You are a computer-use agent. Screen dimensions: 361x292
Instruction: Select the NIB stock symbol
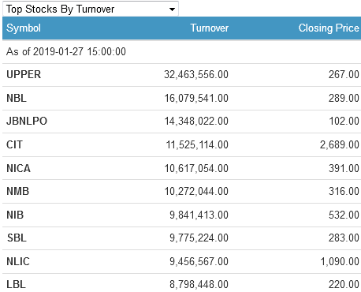[15, 215]
